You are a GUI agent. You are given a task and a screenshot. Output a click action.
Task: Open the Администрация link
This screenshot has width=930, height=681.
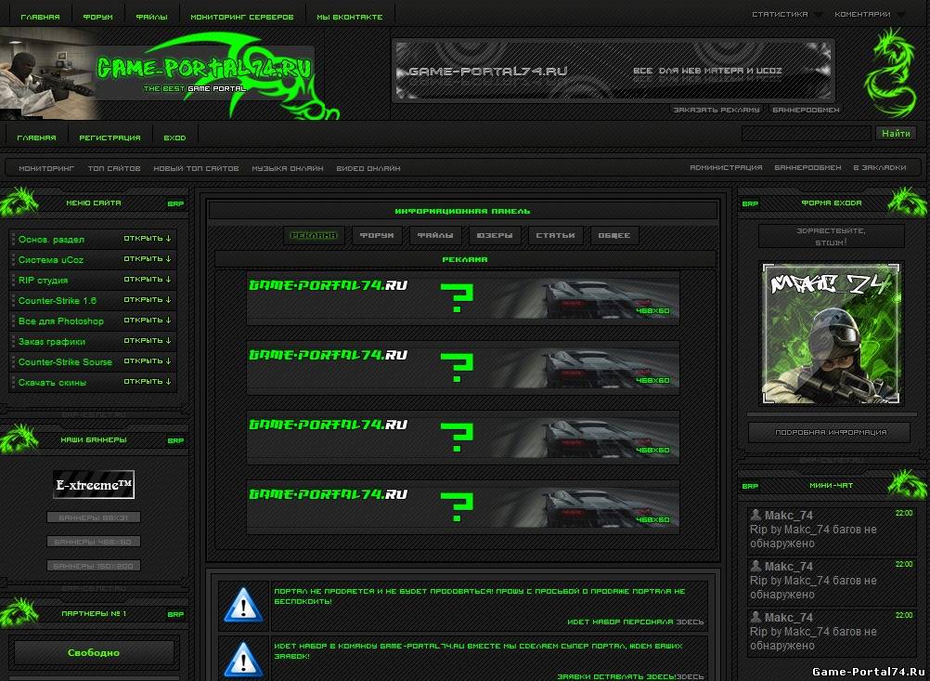tap(726, 168)
